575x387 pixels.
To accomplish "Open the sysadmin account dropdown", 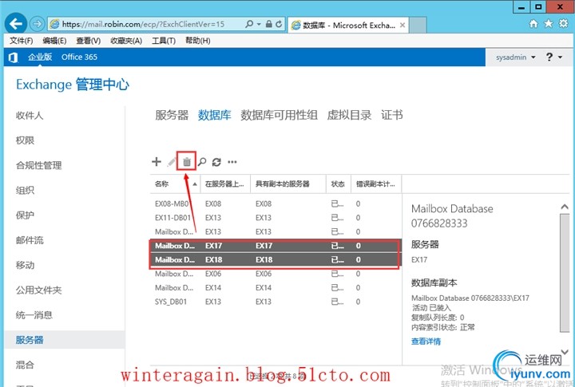I will [x=516, y=57].
